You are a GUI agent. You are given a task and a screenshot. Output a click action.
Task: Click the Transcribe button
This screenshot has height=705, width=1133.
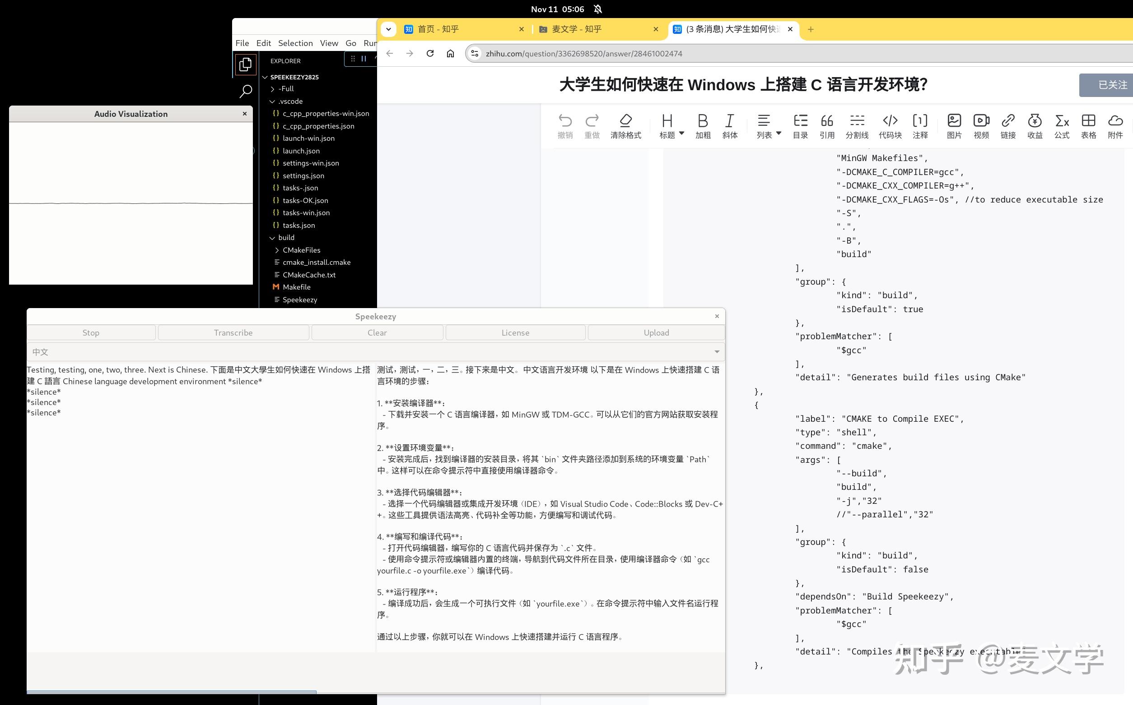pyautogui.click(x=233, y=332)
